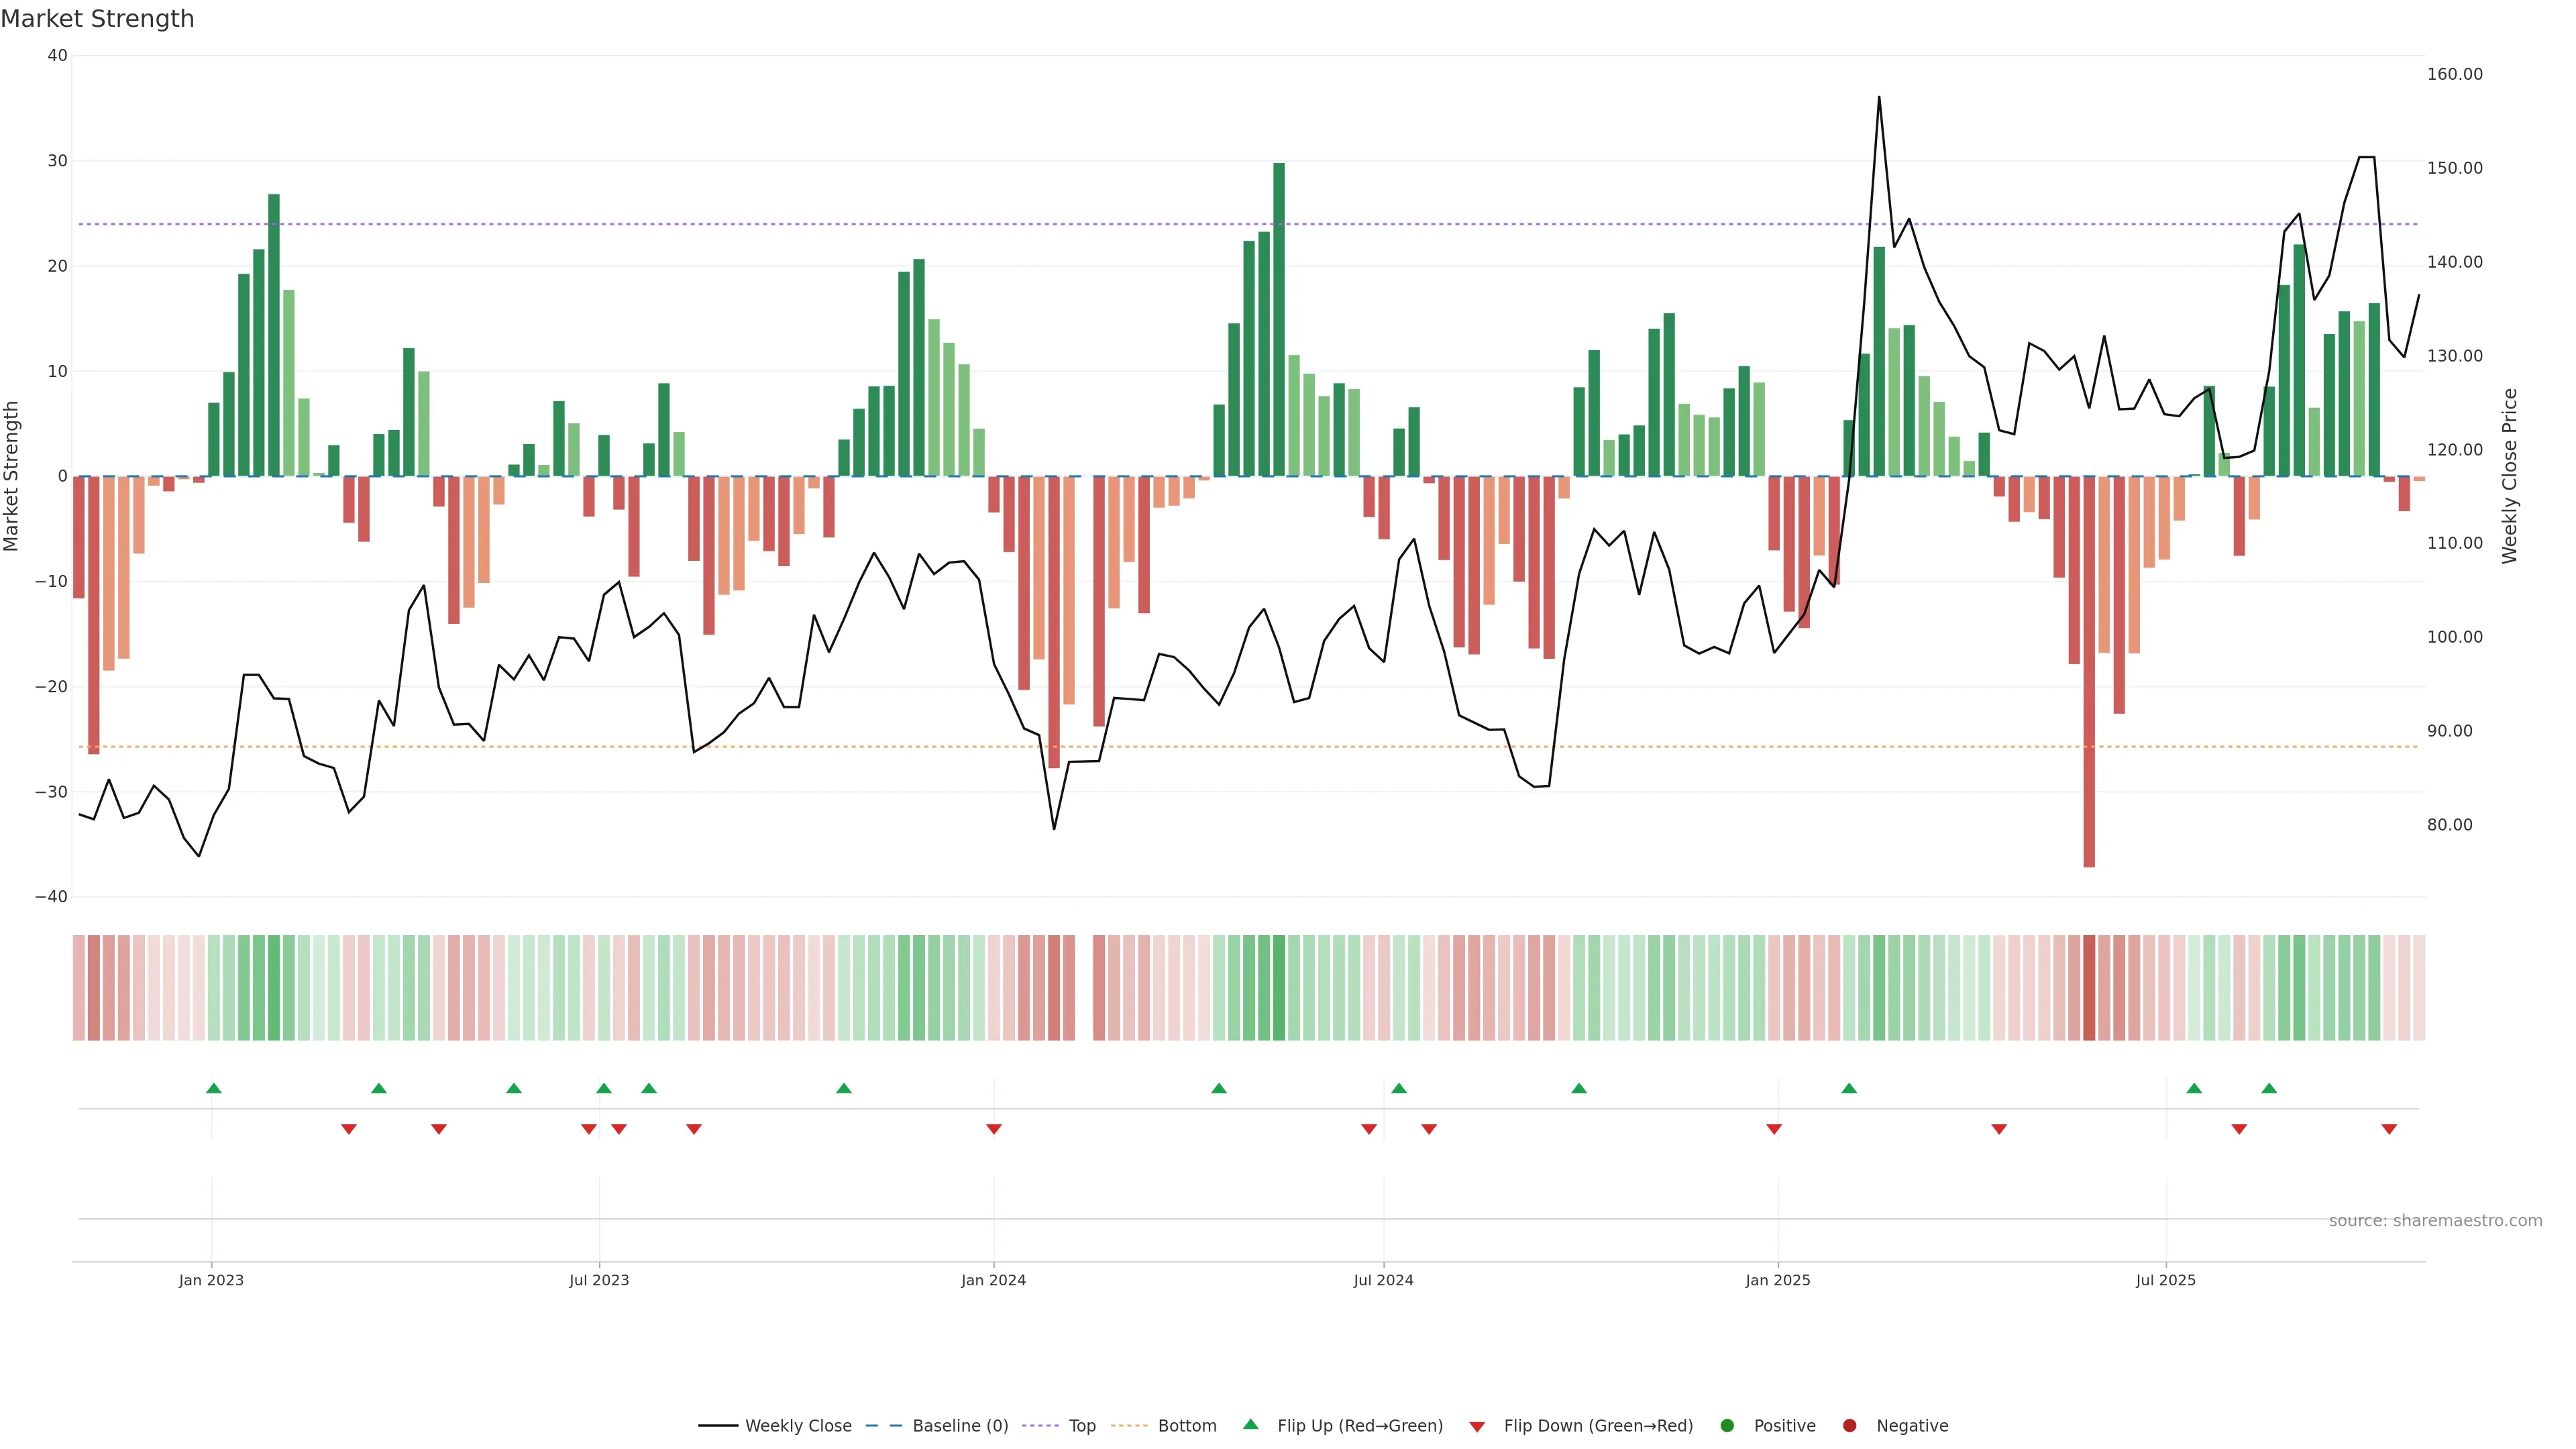Image resolution: width=2576 pixels, height=1449 pixels.
Task: Click the green flip-up marker just after Jul 2024
Action: pos(1399,1088)
